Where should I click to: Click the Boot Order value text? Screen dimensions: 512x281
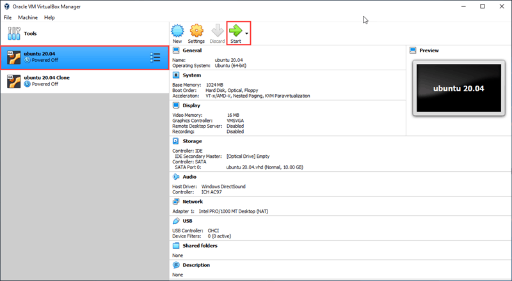coord(232,90)
